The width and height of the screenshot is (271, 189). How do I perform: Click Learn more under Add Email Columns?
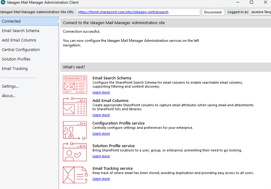(x=101, y=115)
